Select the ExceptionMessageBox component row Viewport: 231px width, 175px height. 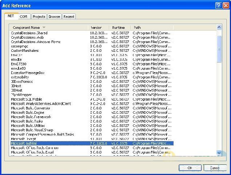click(30, 73)
